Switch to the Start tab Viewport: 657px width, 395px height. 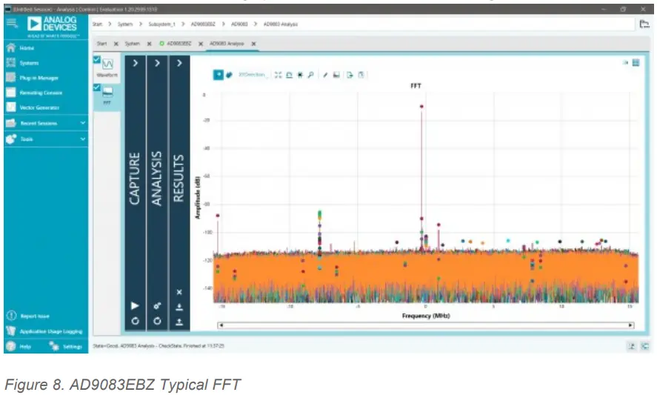(x=101, y=44)
